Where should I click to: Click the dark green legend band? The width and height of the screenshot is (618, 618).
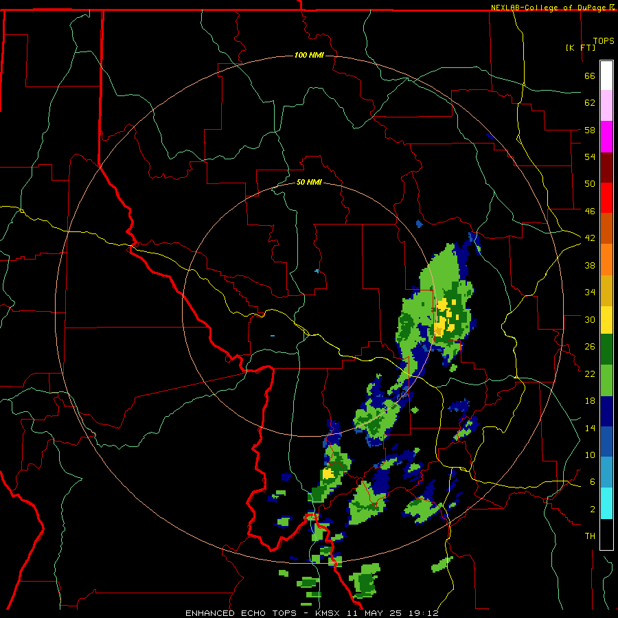[x=606, y=350]
